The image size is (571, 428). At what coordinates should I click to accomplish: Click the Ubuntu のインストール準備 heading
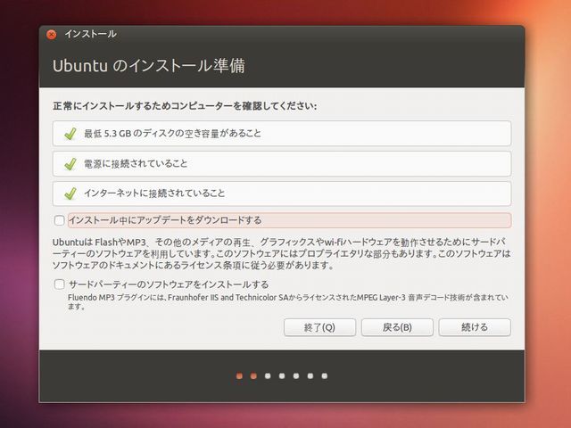(x=149, y=66)
